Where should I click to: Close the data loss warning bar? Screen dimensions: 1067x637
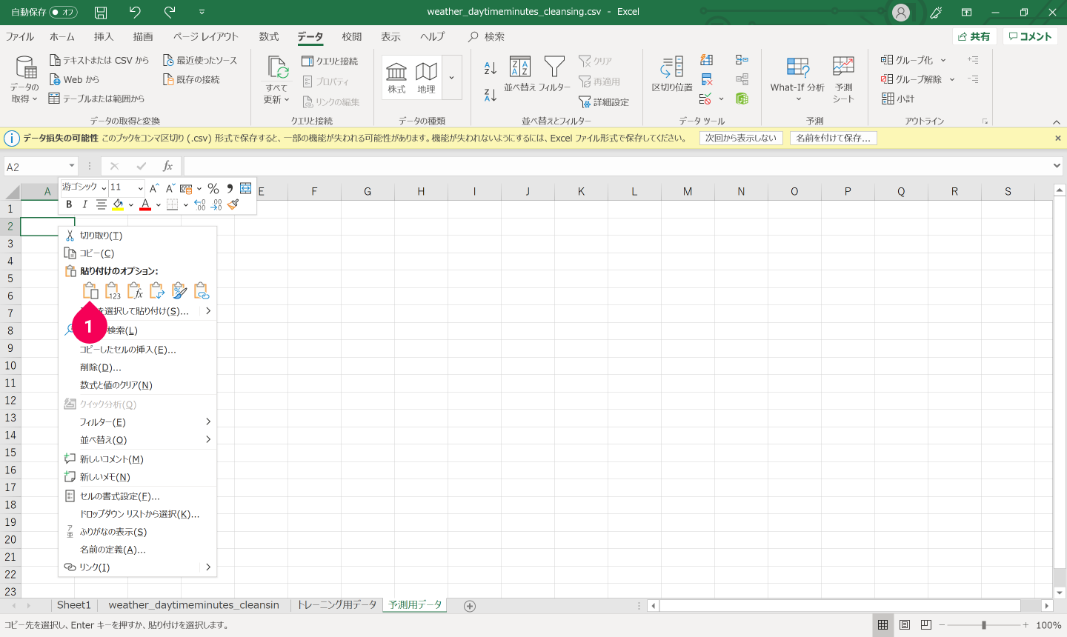[x=1058, y=138]
